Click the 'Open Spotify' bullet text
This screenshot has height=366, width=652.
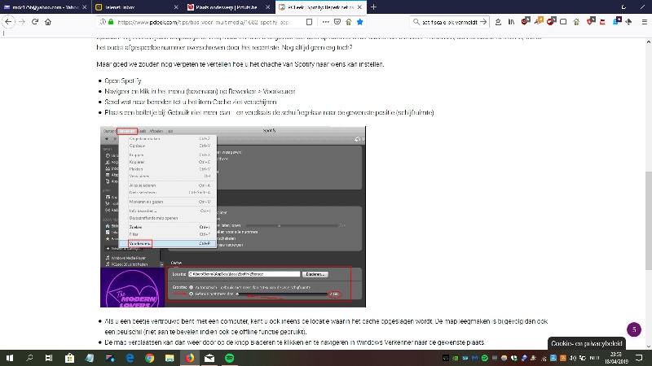tap(123, 81)
